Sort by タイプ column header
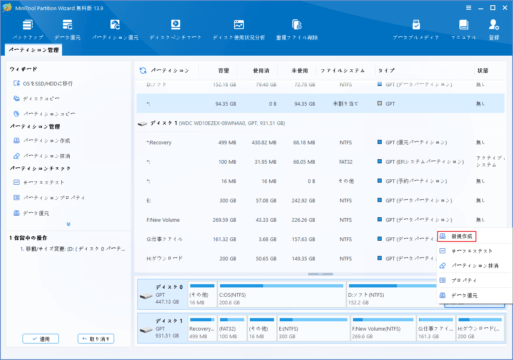This screenshot has height=360, width=513. coord(386,71)
